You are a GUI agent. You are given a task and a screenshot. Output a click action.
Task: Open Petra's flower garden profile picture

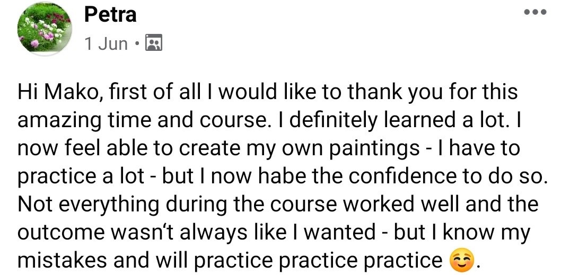coord(44,29)
